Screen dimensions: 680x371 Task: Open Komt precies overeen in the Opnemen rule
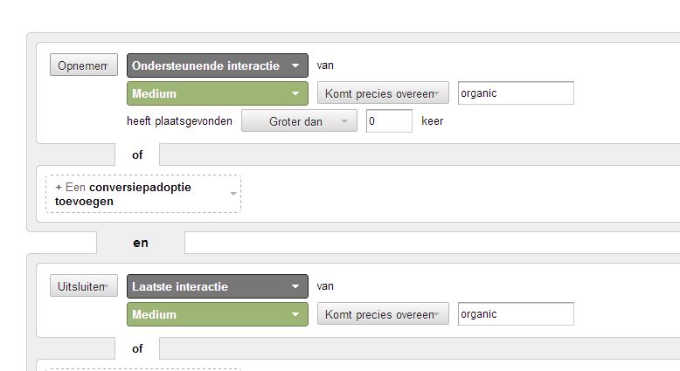click(383, 93)
